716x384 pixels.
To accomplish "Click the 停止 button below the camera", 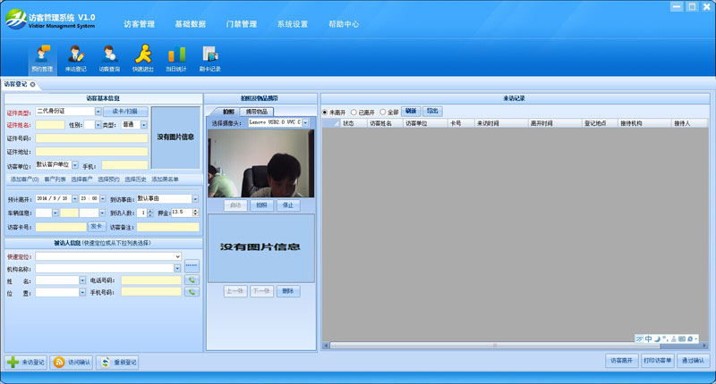I will pyautogui.click(x=288, y=205).
